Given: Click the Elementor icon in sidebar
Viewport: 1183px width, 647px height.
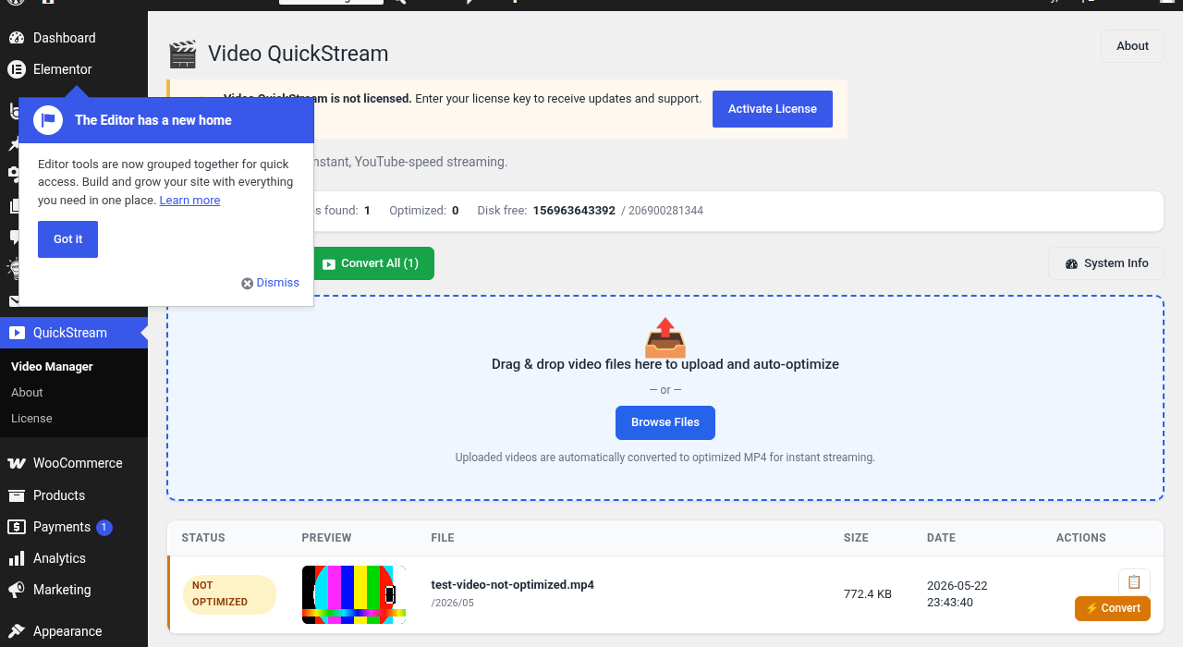Looking at the screenshot, I should pos(16,69).
